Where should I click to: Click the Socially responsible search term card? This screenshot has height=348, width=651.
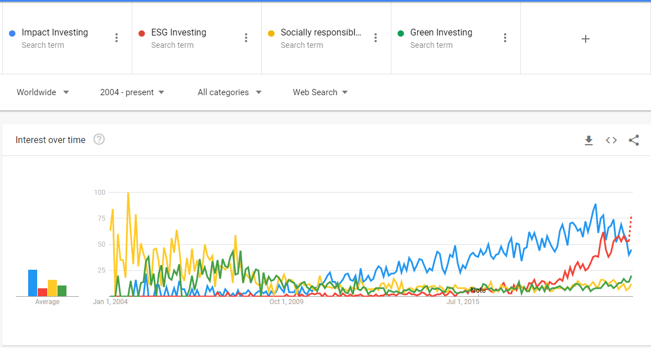pyautogui.click(x=326, y=38)
